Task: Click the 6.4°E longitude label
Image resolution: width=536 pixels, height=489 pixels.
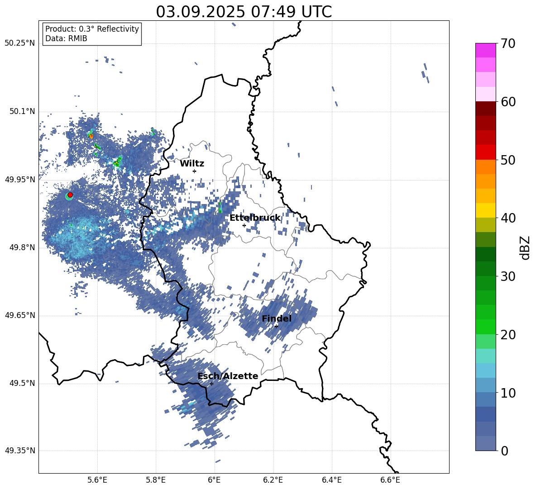Action: tap(331, 480)
